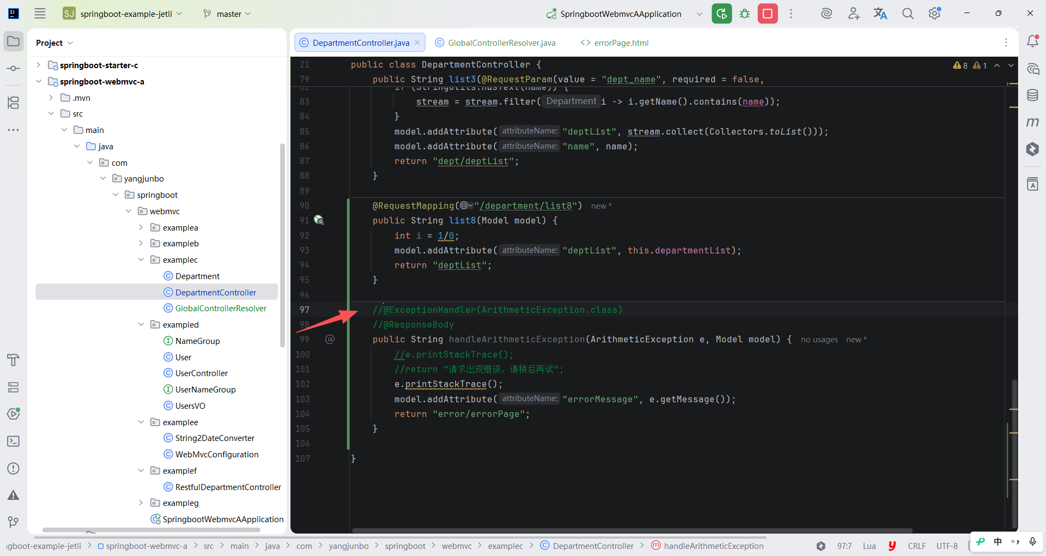Viewport: 1046px width, 556px height.
Task: Open RestfulDepartmentController in tree
Action: [x=228, y=487]
